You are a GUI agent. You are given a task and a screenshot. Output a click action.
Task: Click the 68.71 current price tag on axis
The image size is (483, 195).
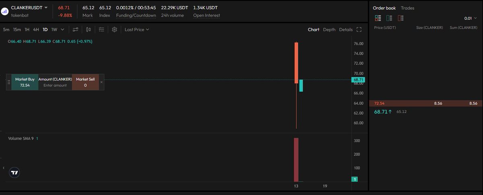358,80
